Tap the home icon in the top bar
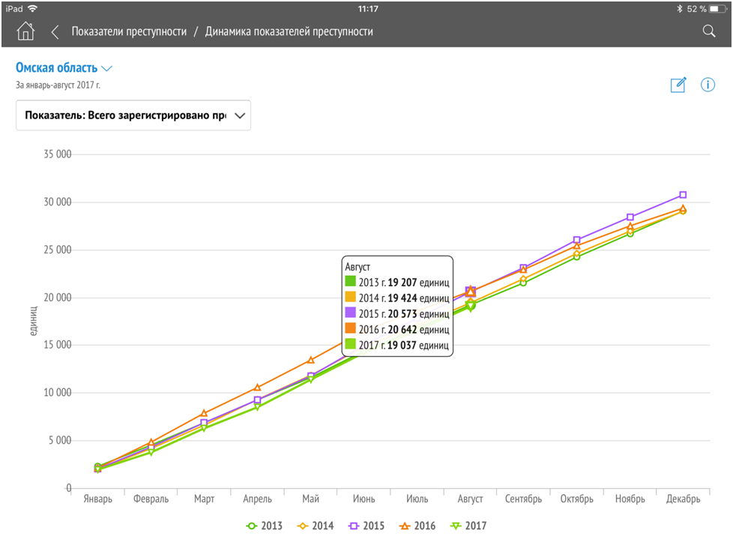This screenshot has height=551, width=733. pos(25,31)
